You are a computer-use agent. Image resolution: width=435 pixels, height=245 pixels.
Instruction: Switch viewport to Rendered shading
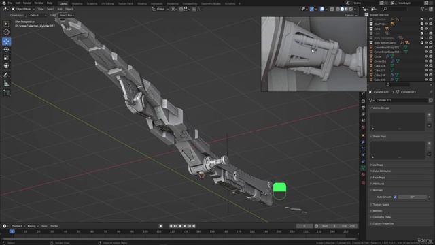351,9
